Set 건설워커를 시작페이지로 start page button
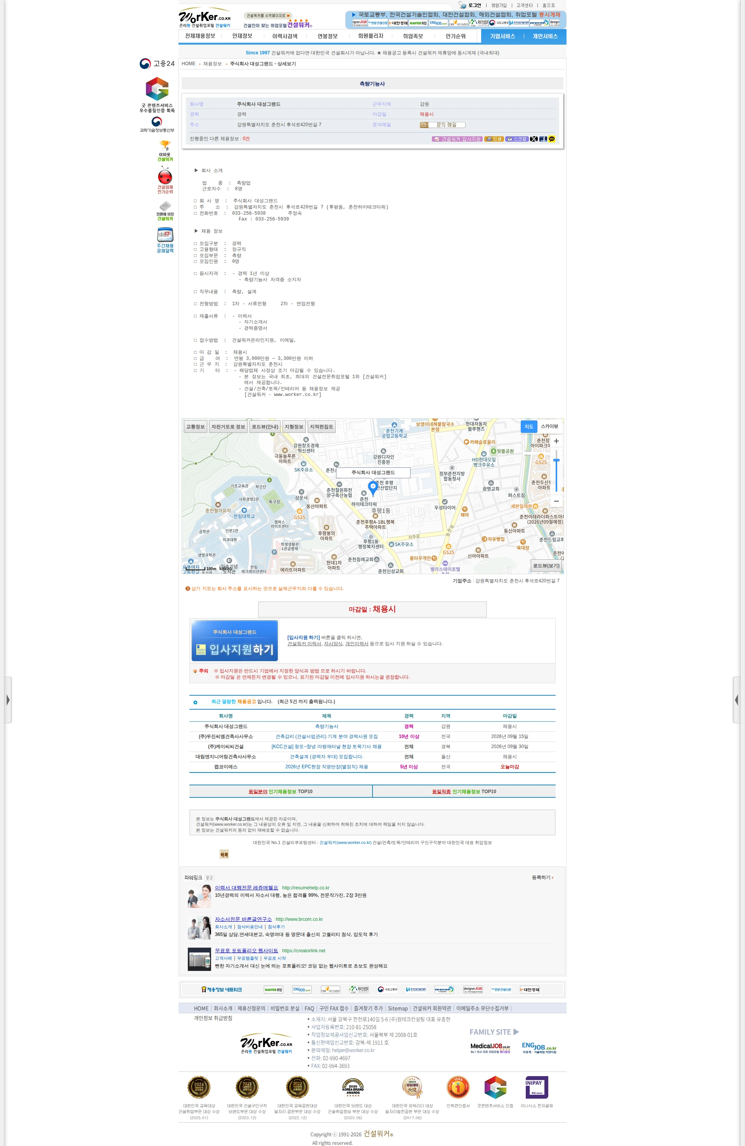 click(268, 16)
